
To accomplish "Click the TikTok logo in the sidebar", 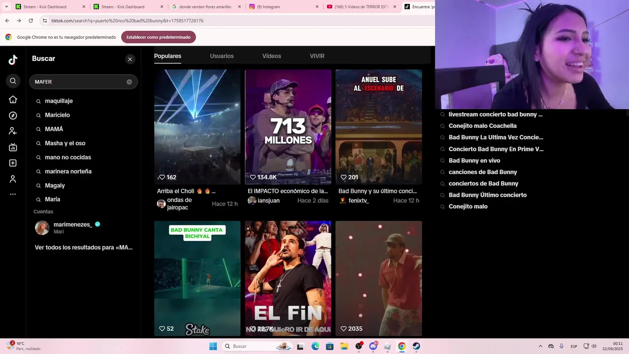I will click(13, 60).
